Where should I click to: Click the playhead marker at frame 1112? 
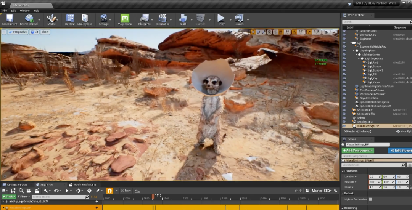click(x=153, y=197)
